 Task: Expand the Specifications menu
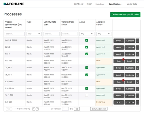coord(116,4)
